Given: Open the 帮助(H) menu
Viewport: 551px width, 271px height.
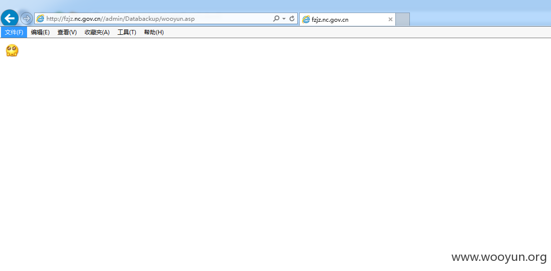Looking at the screenshot, I should coord(154,32).
